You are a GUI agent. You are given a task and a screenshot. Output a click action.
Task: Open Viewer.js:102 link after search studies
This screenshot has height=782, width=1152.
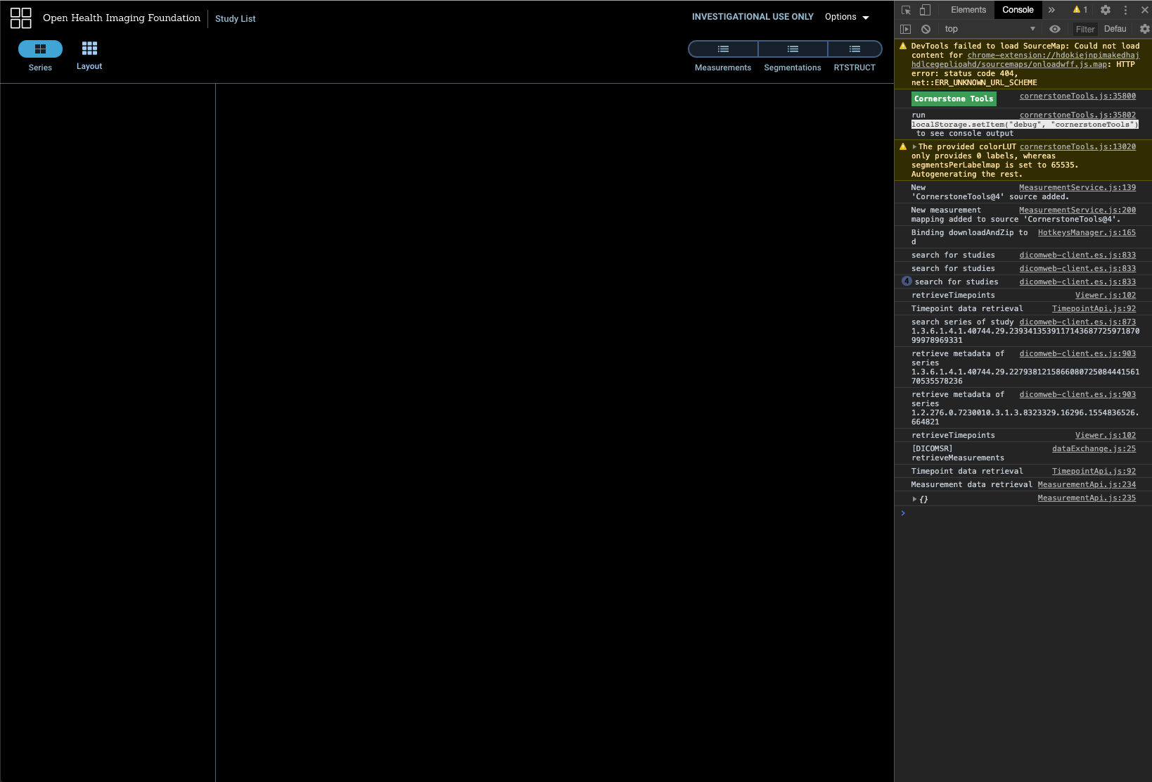1106,295
